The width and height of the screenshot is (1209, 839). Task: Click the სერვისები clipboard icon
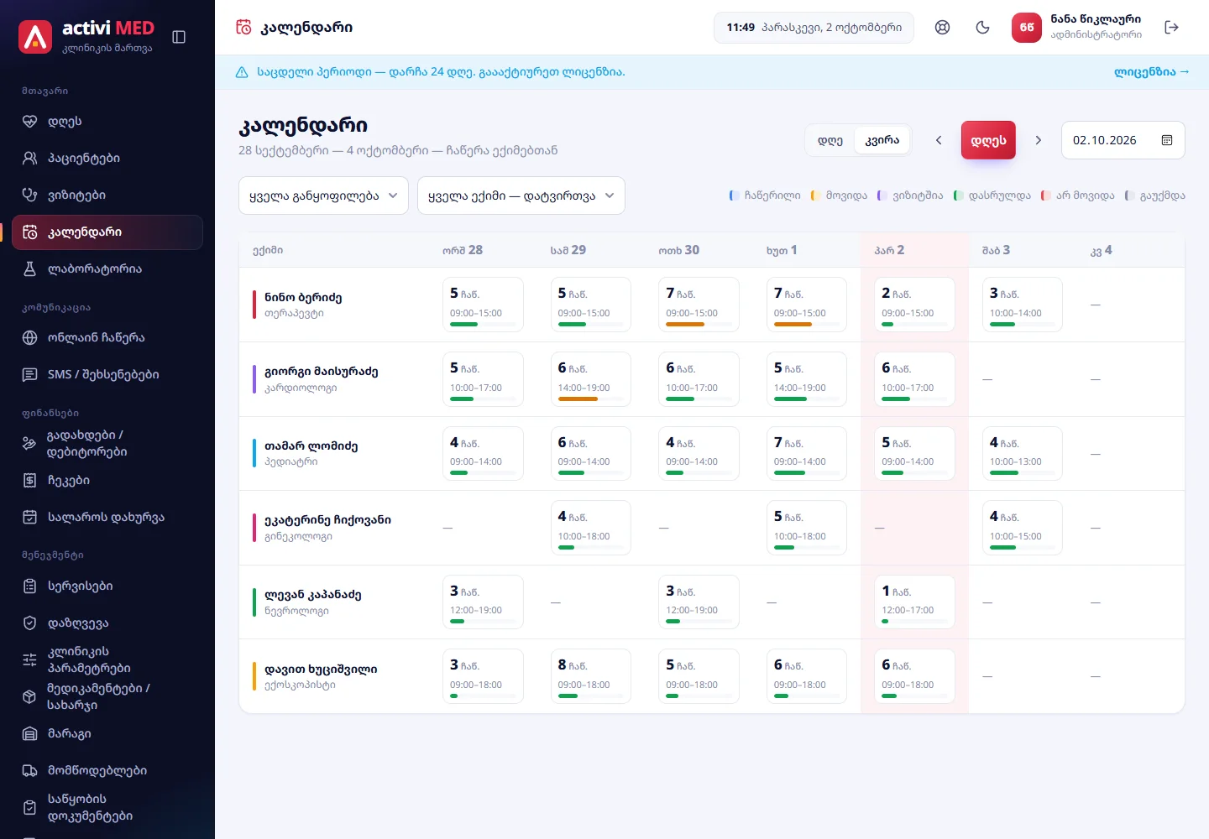tap(30, 586)
